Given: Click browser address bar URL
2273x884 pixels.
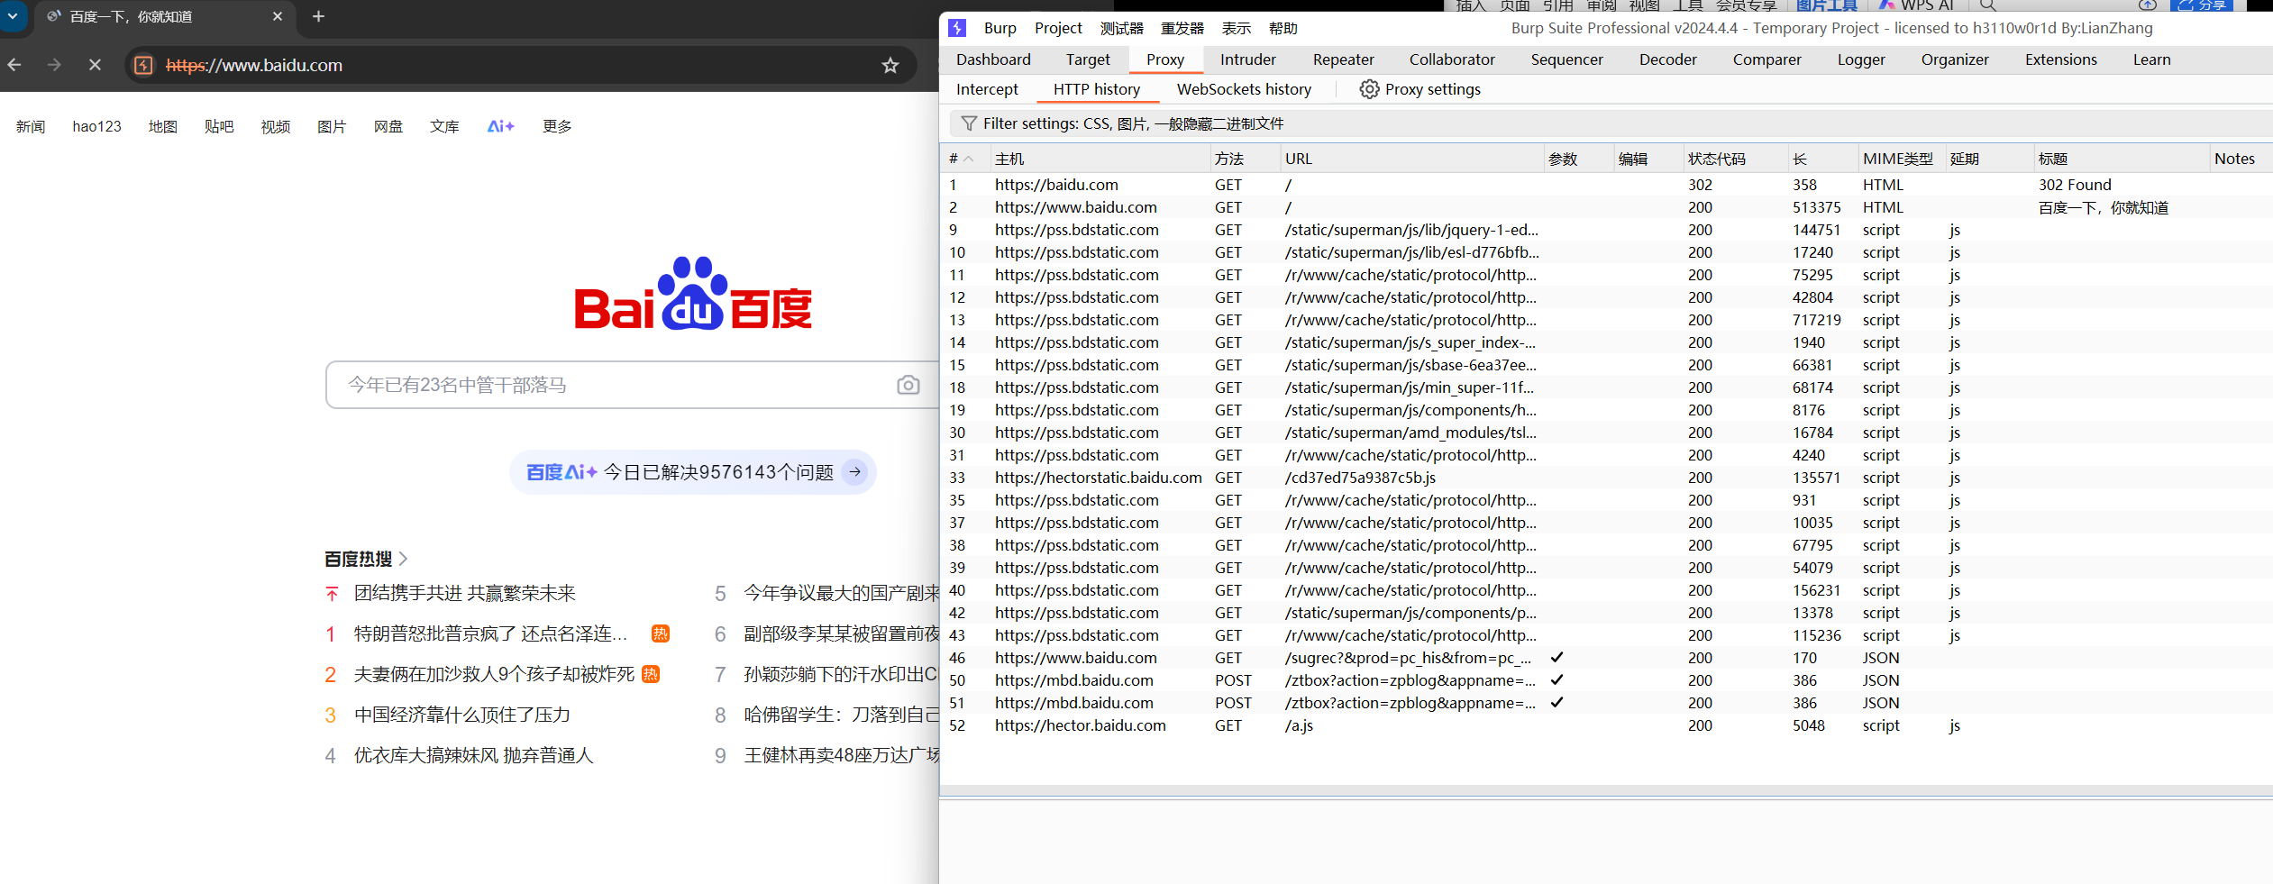Looking at the screenshot, I should [x=254, y=65].
